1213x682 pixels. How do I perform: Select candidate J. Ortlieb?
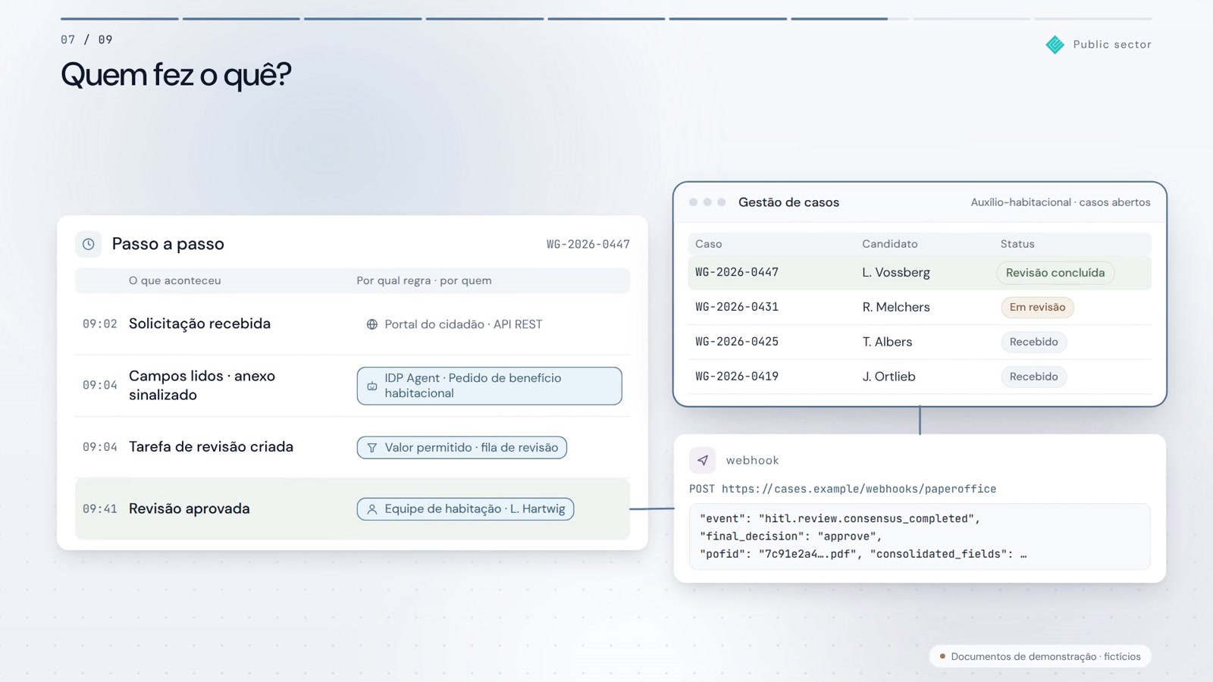(889, 377)
